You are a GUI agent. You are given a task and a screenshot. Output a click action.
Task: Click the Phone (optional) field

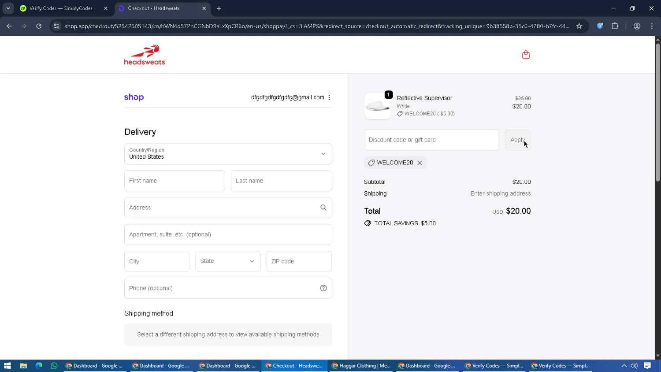(228, 288)
